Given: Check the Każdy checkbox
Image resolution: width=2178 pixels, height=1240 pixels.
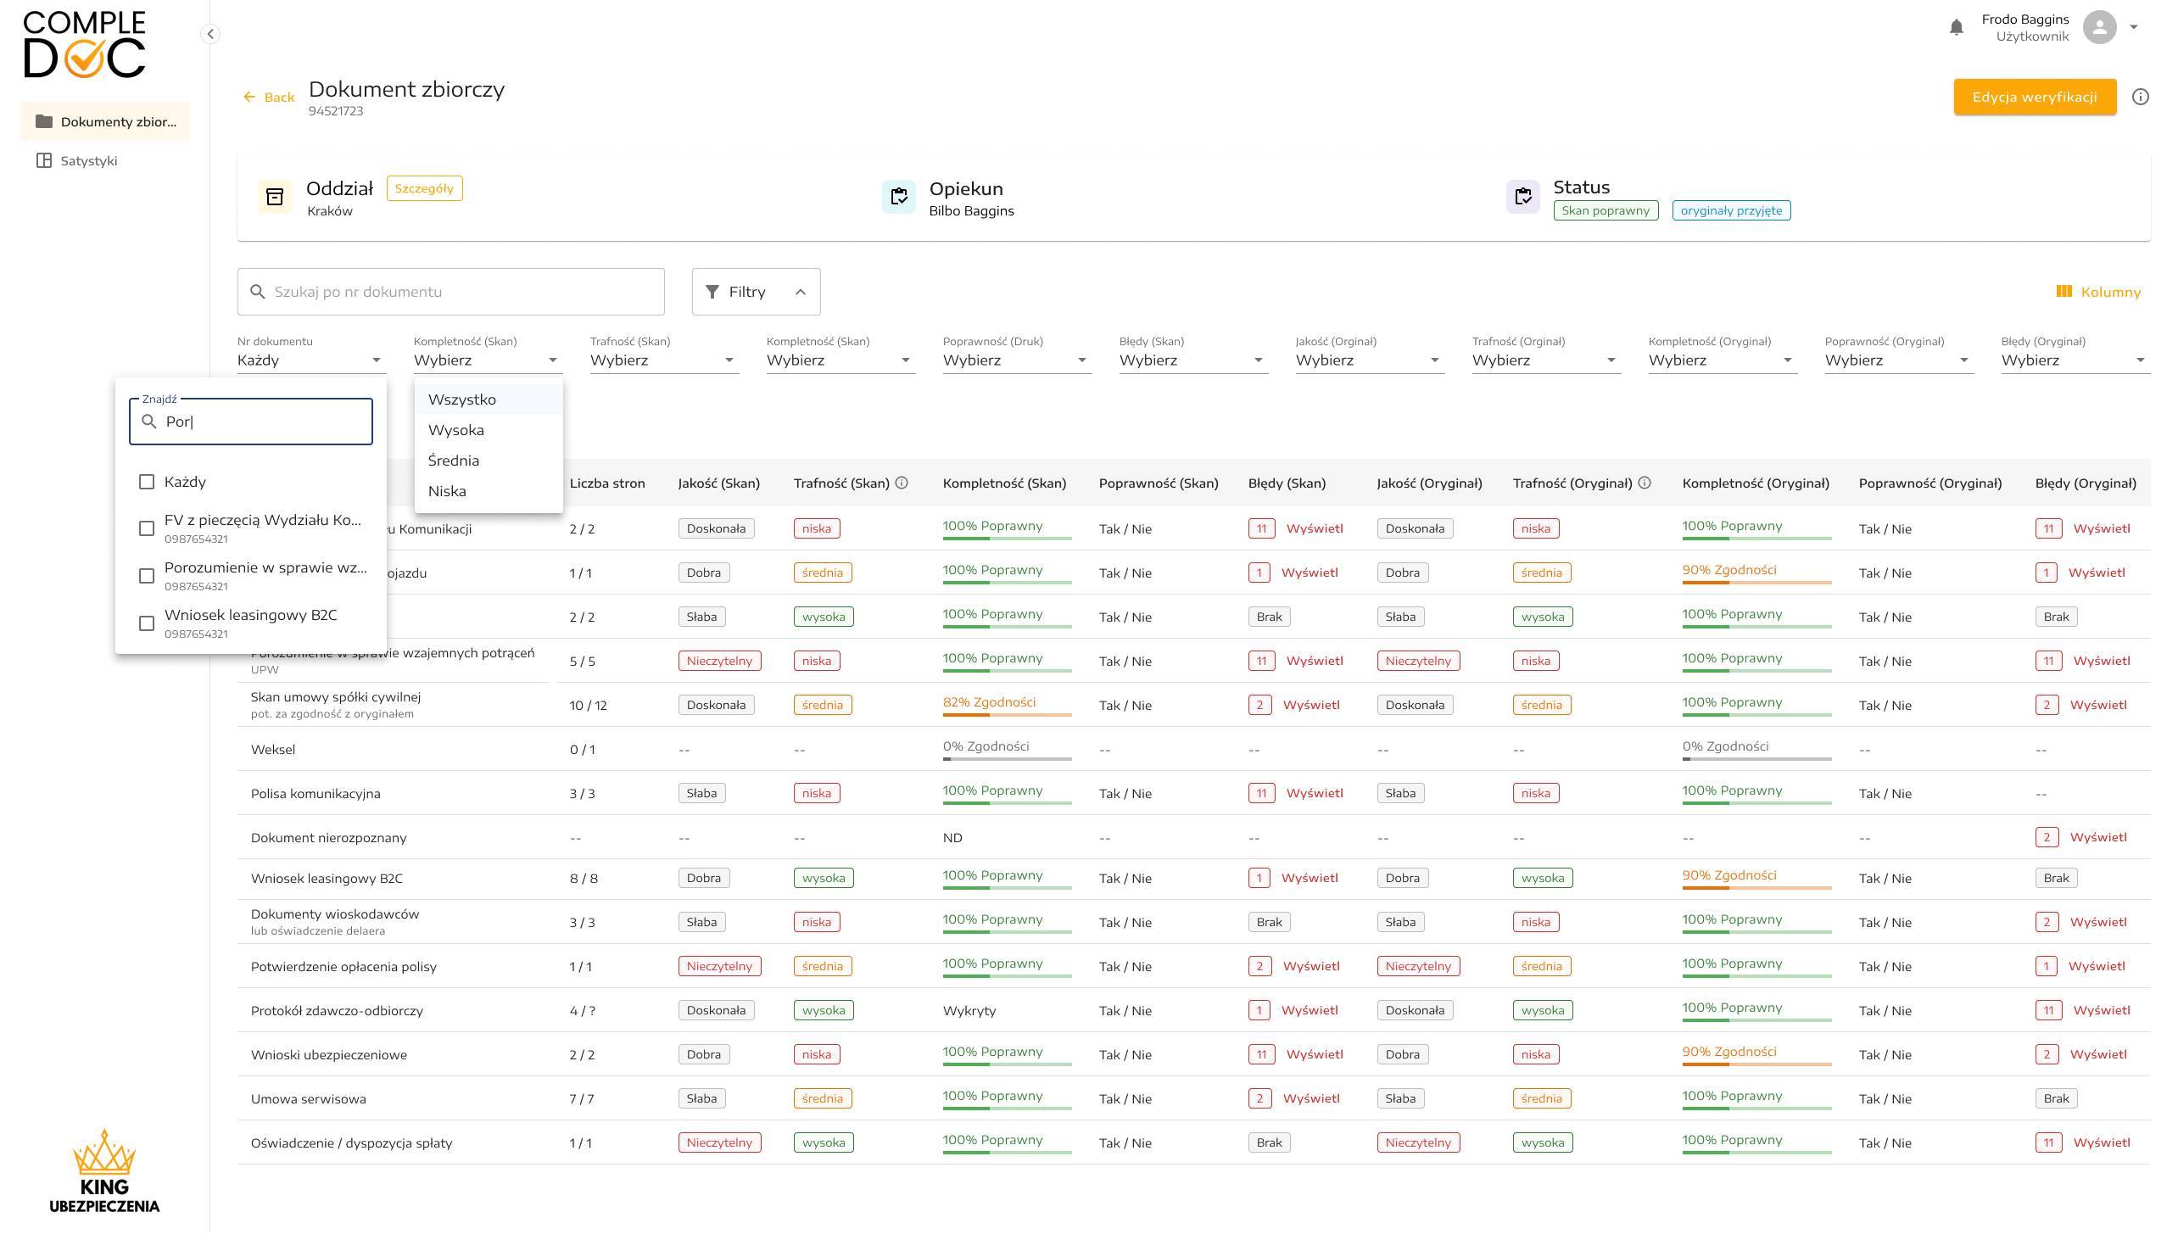Looking at the screenshot, I should (147, 483).
